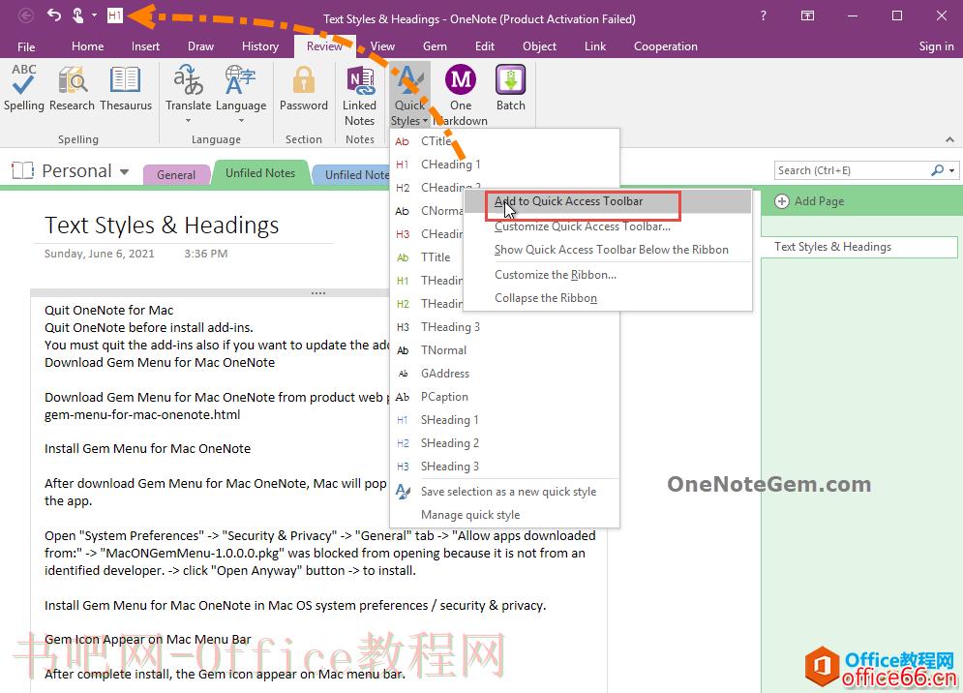Click the note container handle dots
The width and height of the screenshot is (963, 693).
click(x=318, y=293)
